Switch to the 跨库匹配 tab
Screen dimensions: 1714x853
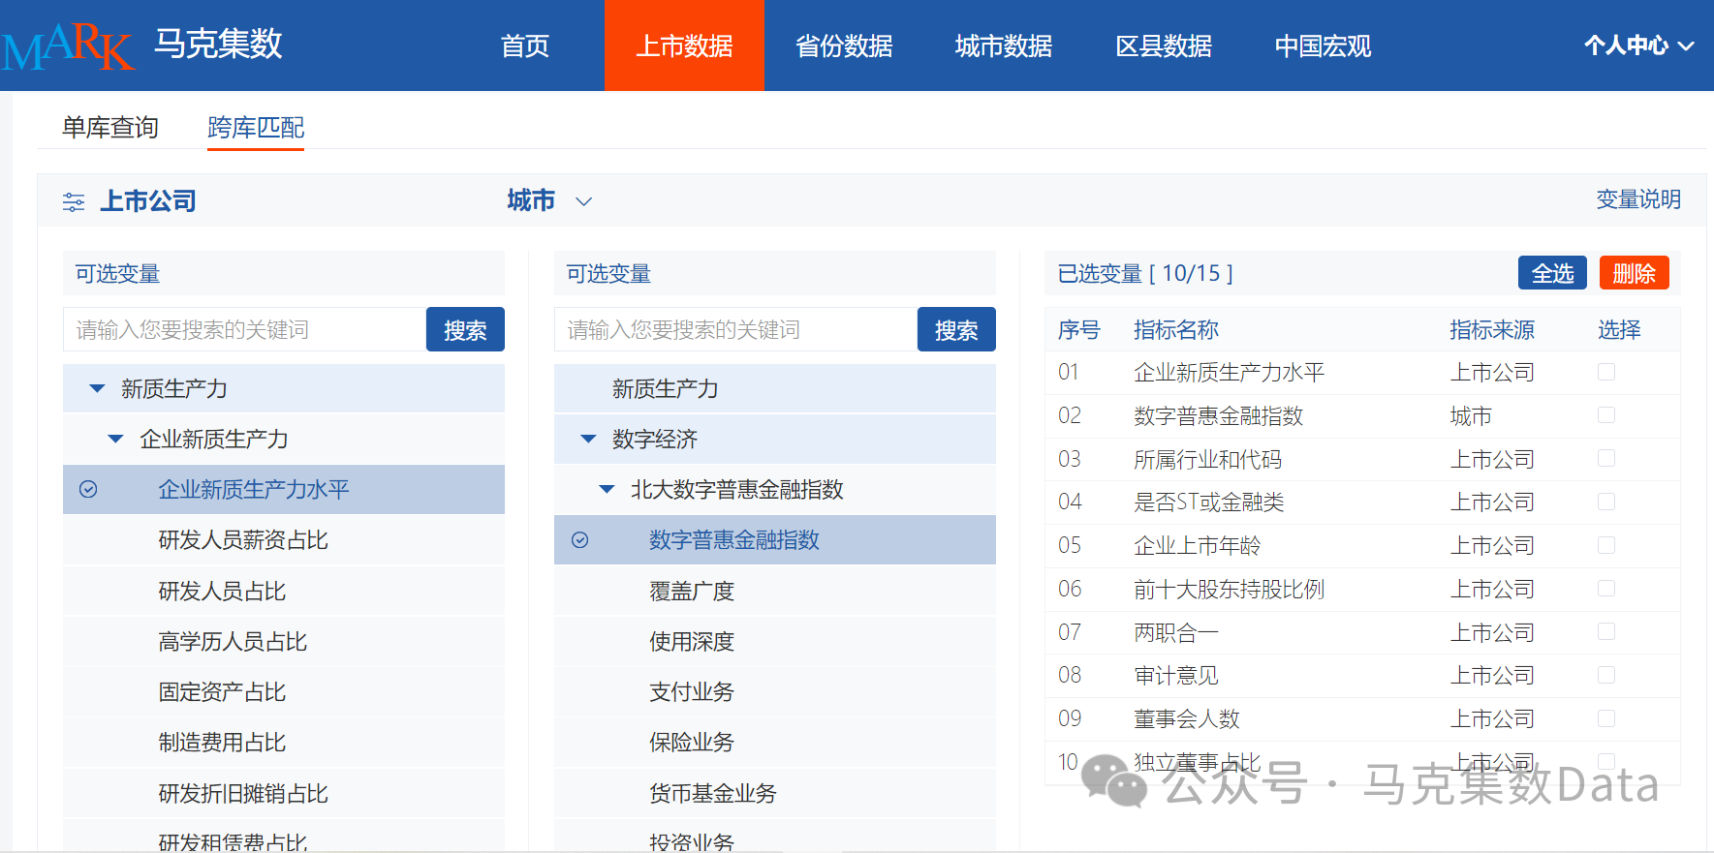tap(256, 127)
